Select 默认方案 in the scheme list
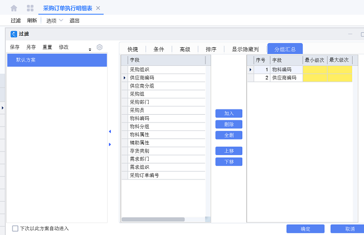Screen dimensions: 364x235 click(57, 60)
